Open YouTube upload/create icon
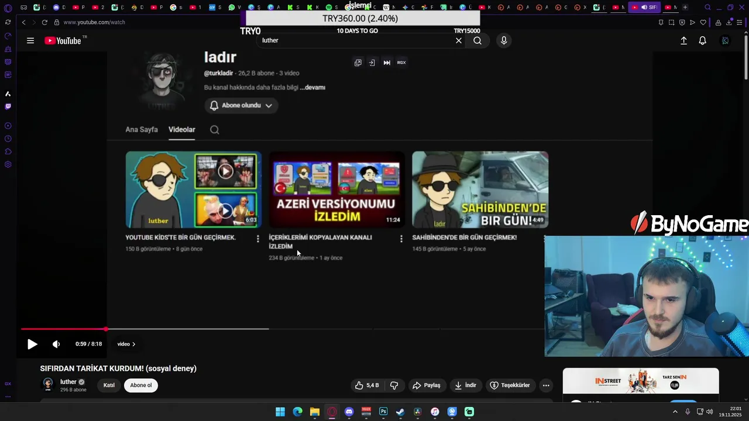The height and width of the screenshot is (421, 749). point(683,40)
